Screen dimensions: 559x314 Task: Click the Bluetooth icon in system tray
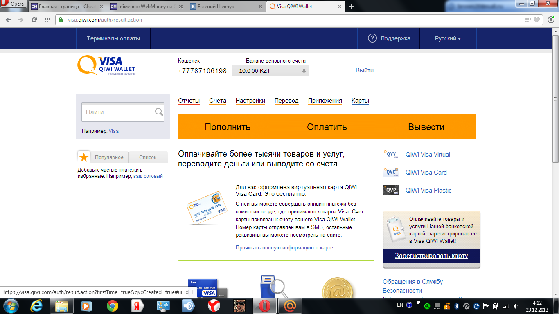(457, 306)
